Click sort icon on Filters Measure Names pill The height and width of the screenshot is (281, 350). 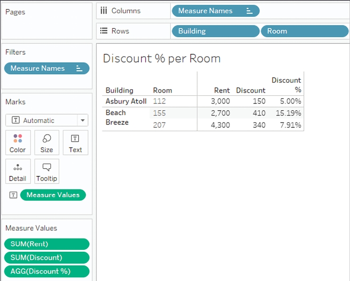(80, 68)
